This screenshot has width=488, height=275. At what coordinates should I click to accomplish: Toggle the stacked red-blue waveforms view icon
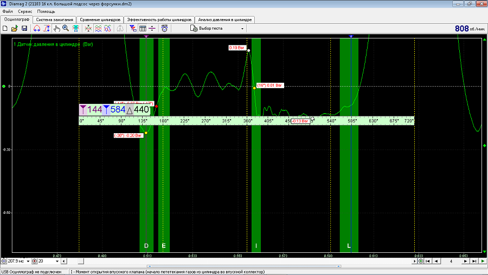click(x=98, y=28)
